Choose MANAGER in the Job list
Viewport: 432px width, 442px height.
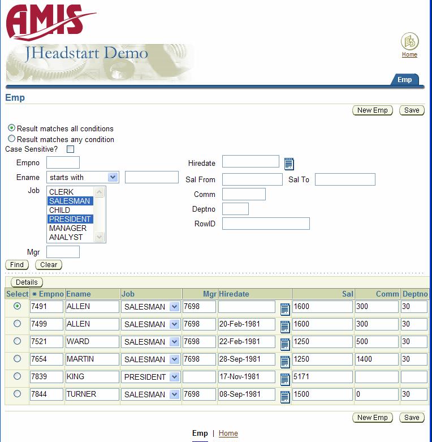[68, 228]
